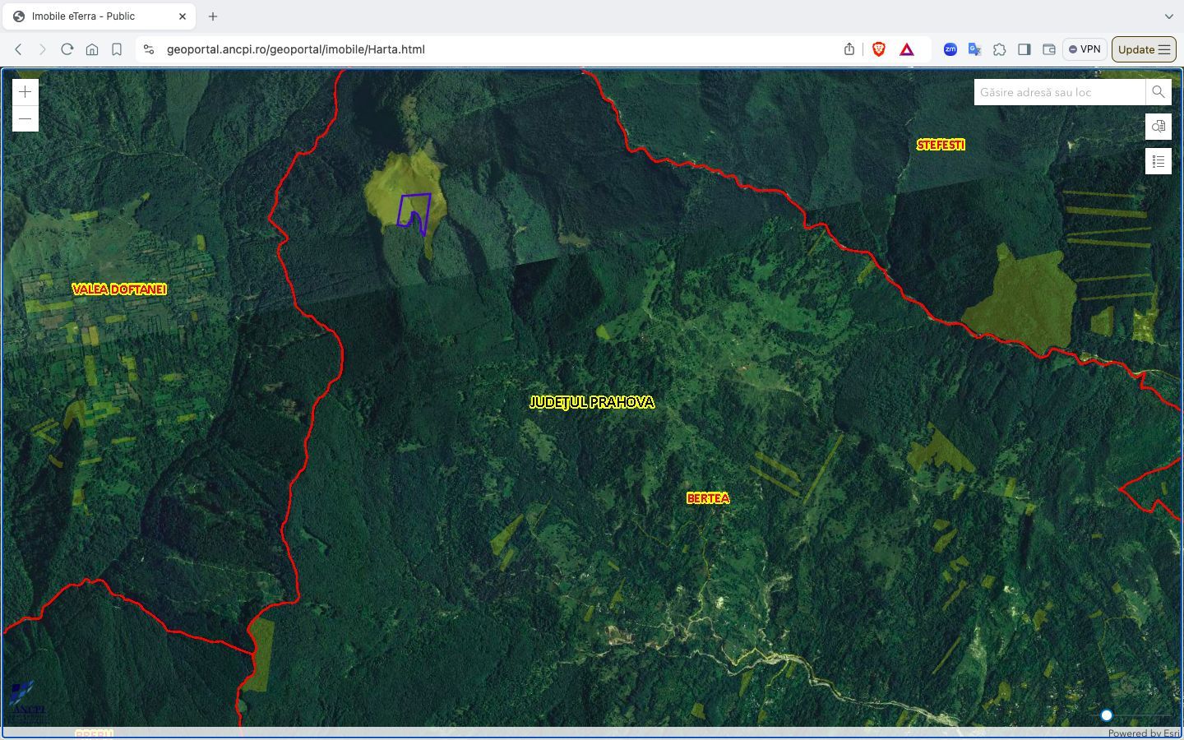The height and width of the screenshot is (740, 1184).
Task: Toggle the browser sidebar panel
Action: (1024, 49)
